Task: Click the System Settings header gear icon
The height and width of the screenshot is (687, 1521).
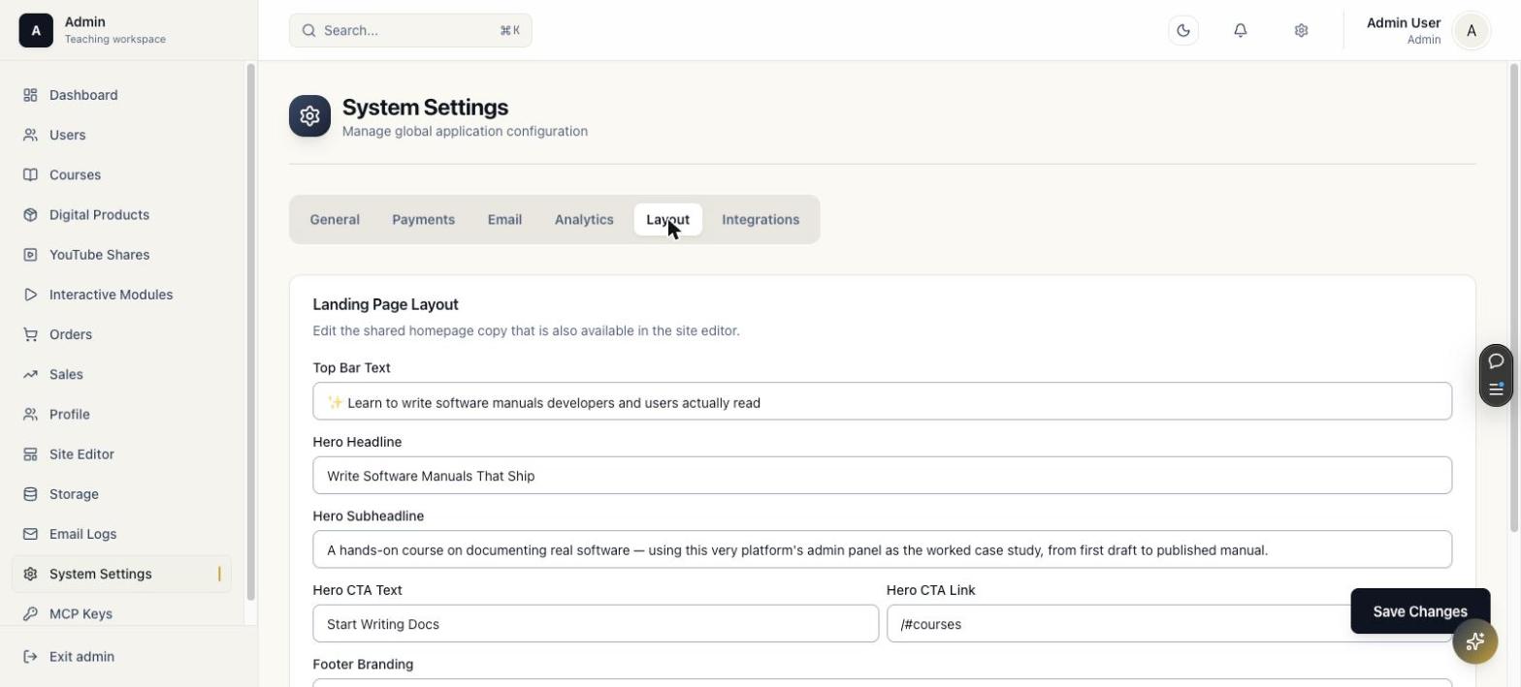Action: [x=309, y=116]
